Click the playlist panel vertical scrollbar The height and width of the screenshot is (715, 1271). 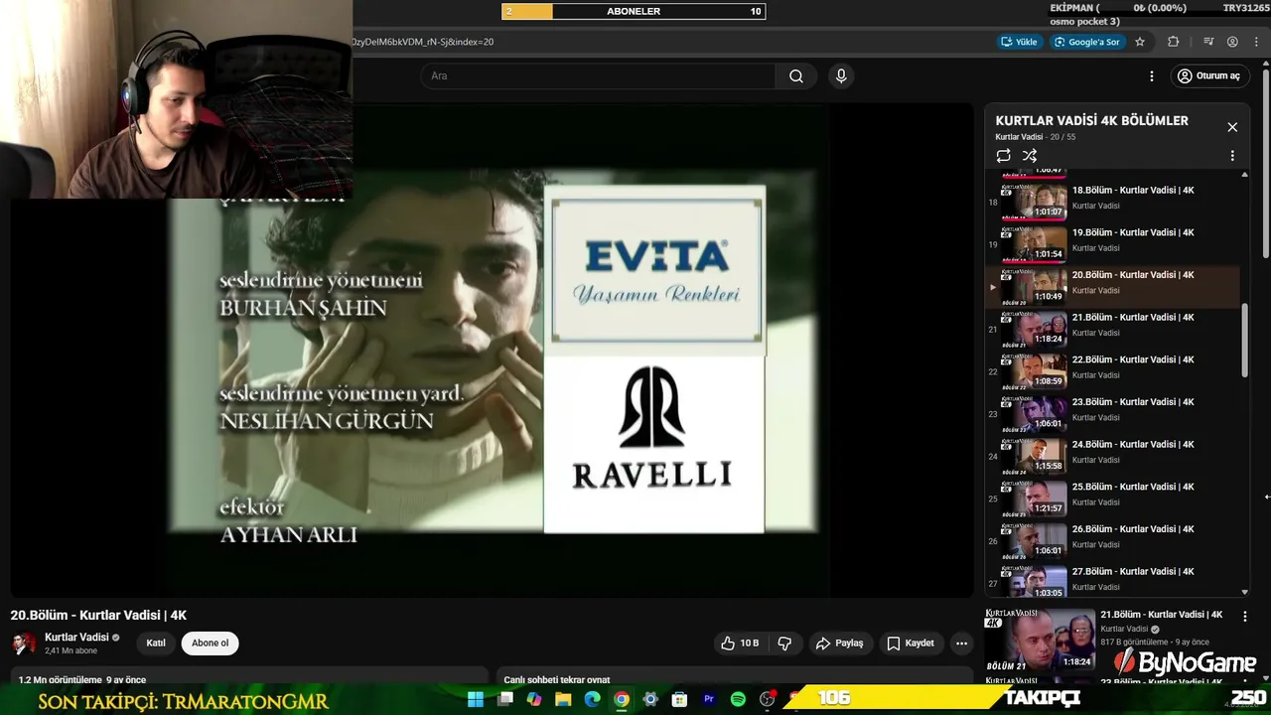1244,341
